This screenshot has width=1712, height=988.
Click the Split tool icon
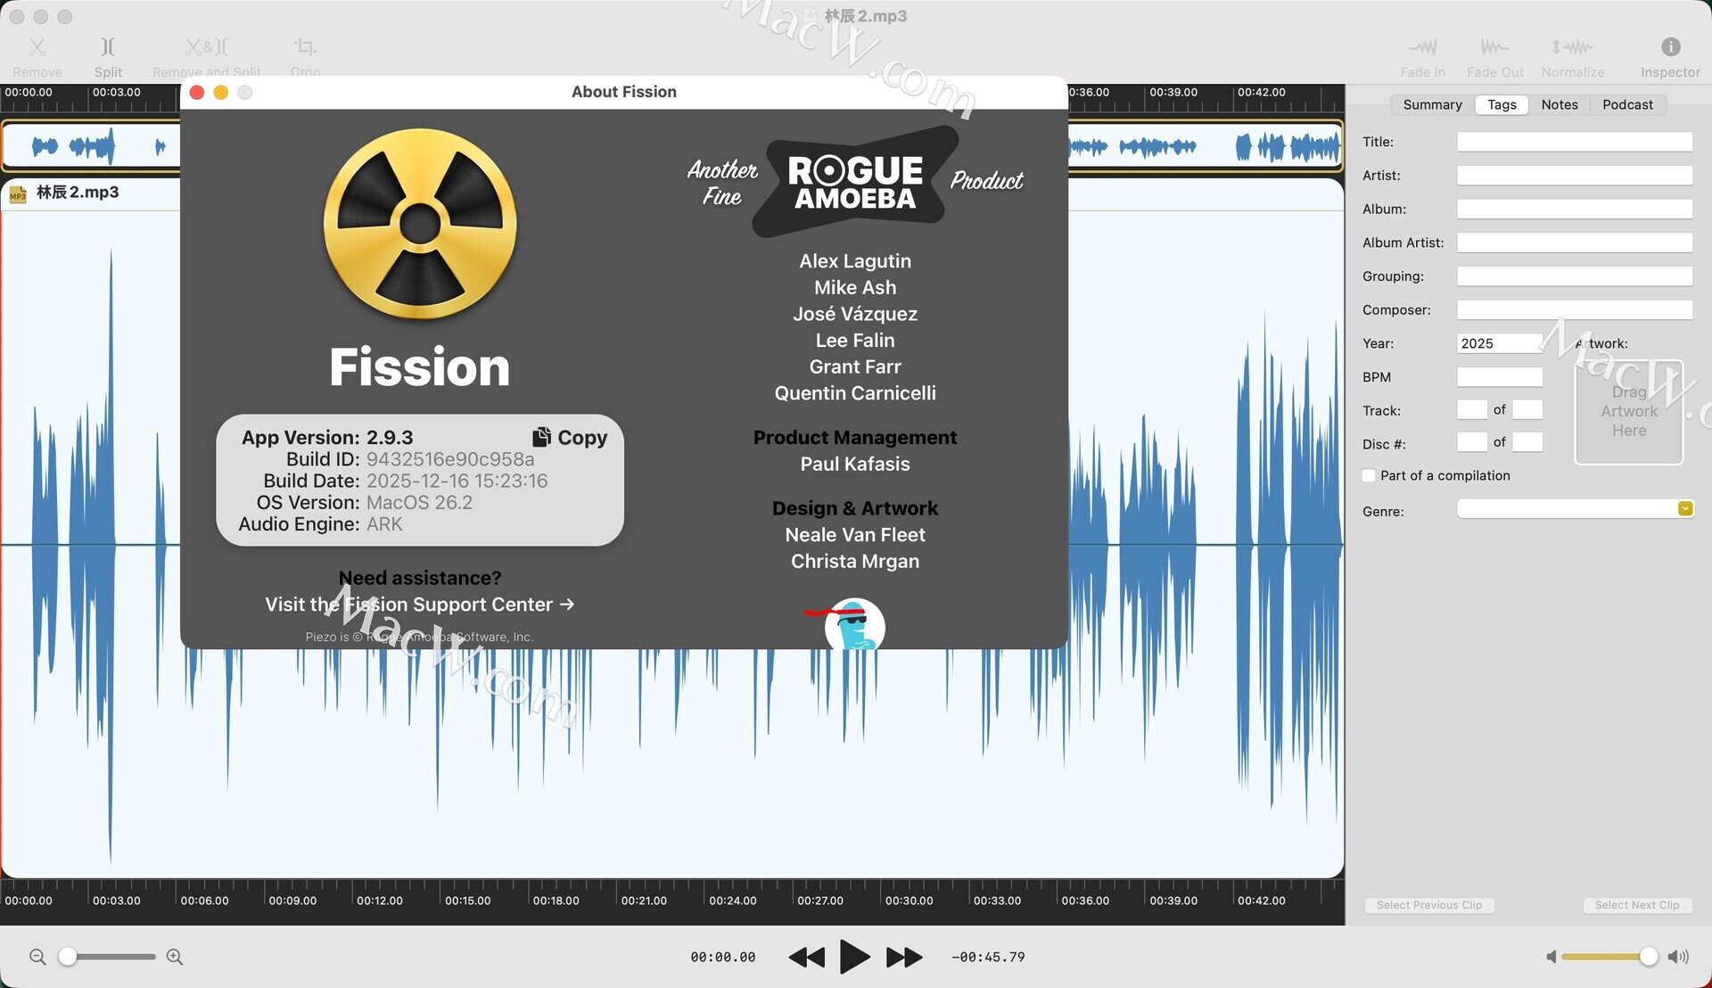(x=107, y=46)
